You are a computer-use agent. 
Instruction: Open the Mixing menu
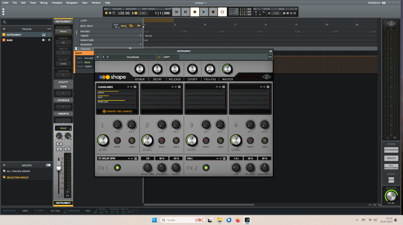point(44,3)
